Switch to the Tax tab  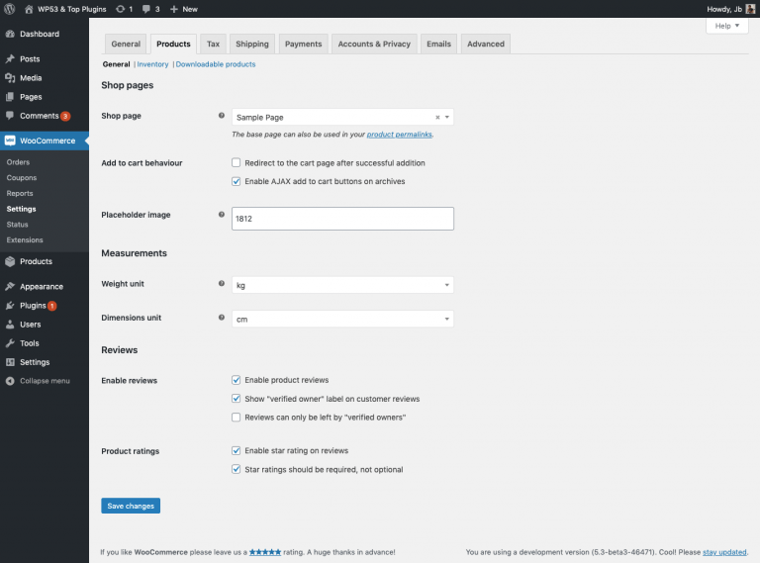pos(214,45)
